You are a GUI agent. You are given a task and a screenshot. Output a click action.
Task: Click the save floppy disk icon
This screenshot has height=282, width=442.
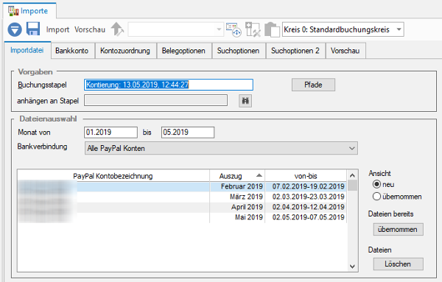pyautogui.click(x=33, y=29)
